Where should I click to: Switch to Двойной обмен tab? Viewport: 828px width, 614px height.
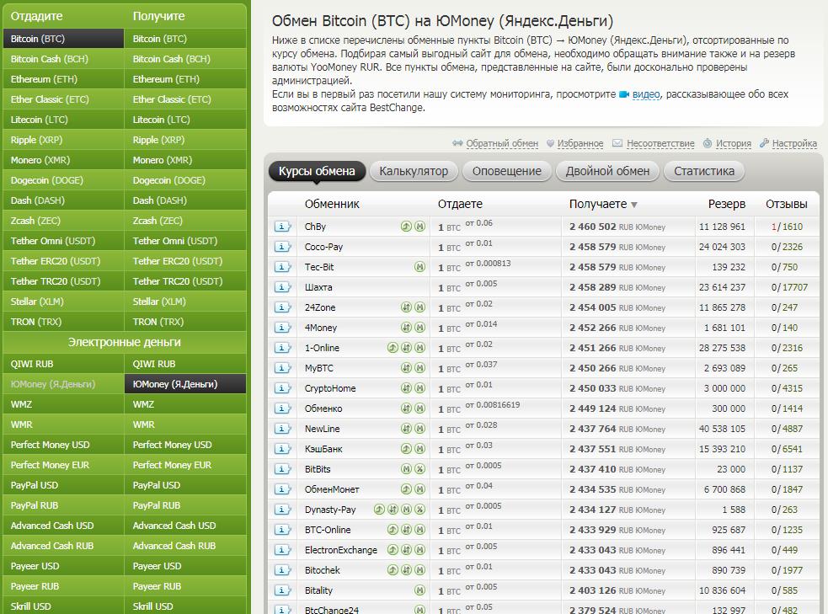(608, 171)
